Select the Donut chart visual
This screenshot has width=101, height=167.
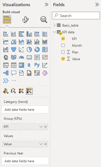pos(37,50)
